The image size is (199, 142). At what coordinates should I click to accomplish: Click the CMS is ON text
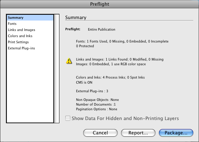pos(84,83)
